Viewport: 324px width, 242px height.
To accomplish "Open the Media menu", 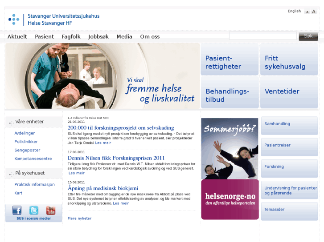I will pyautogui.click(x=124, y=37).
